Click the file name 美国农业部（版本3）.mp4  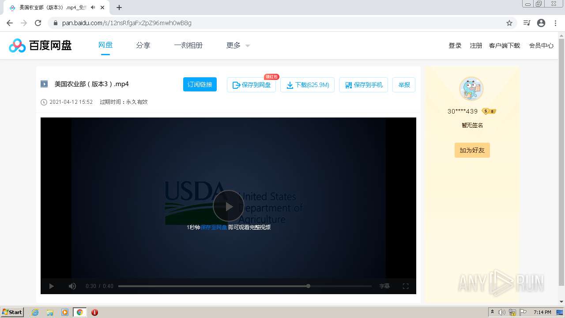coord(91,84)
